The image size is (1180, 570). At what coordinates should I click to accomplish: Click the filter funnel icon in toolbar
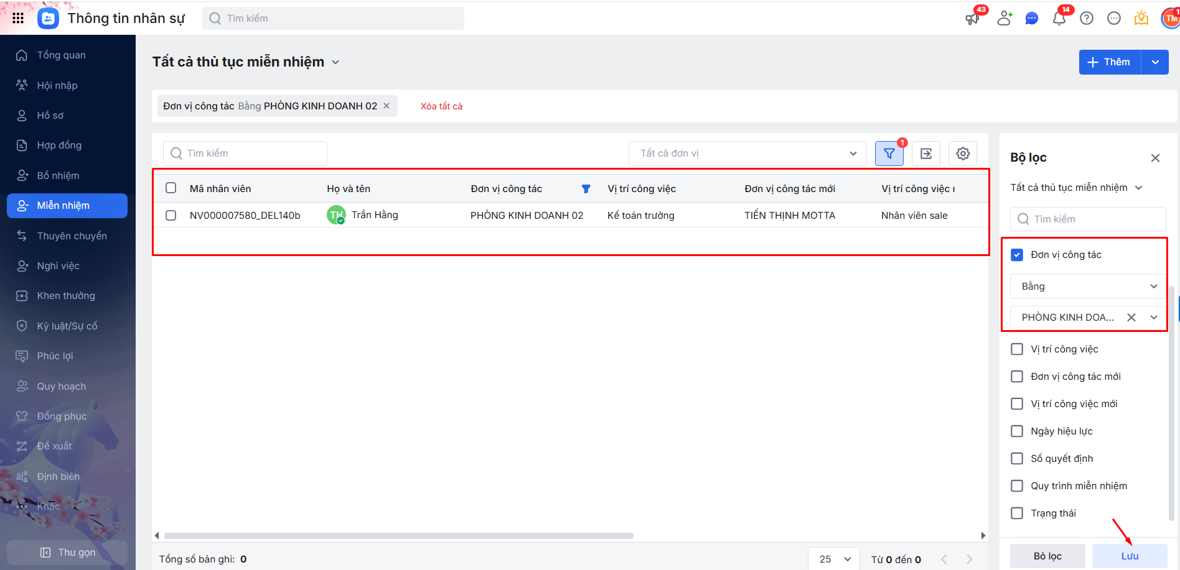(889, 154)
